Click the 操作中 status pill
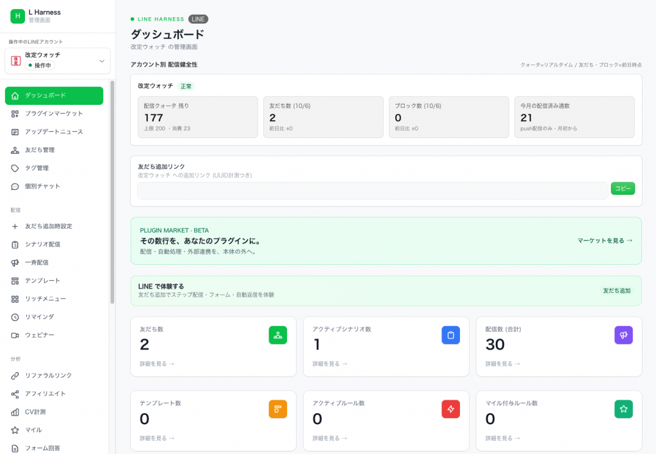The height and width of the screenshot is (454, 656). 40,66
